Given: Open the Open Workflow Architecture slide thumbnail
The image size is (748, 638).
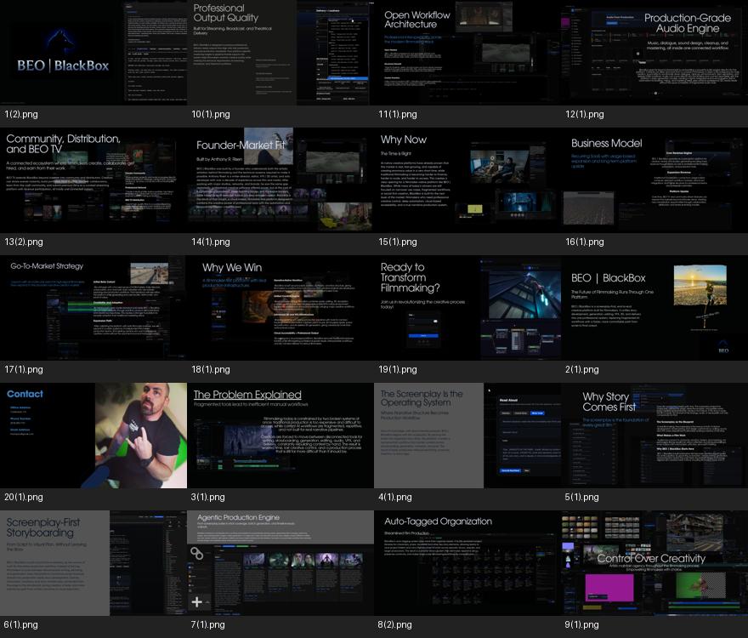Looking at the screenshot, I should click(x=467, y=53).
